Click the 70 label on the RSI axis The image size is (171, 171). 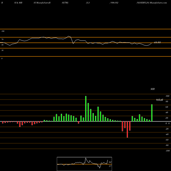[x=2, y=39]
